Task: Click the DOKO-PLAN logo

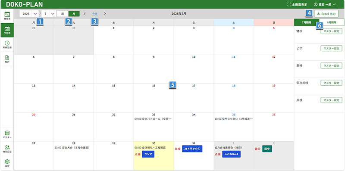Action: [25, 4]
